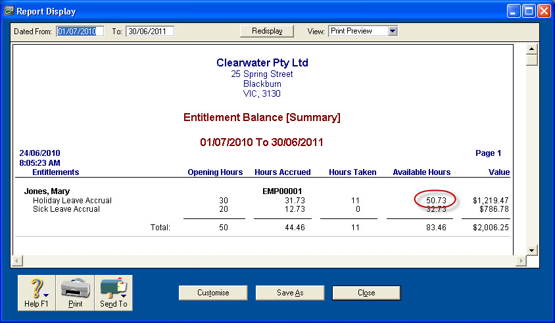
Task: Click the EMP00001 employee code
Action: pos(282,191)
